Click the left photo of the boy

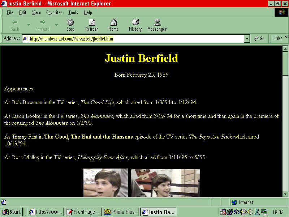click(105, 183)
